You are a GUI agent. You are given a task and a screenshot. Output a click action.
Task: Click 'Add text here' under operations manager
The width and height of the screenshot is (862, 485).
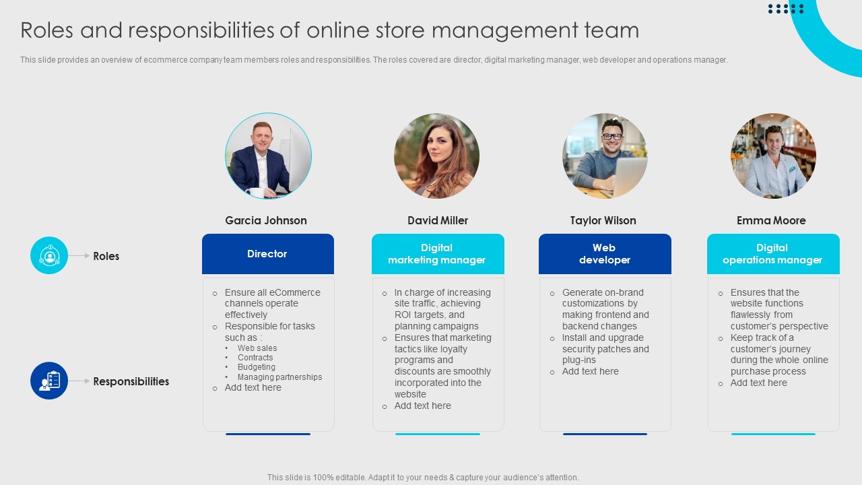click(x=759, y=383)
